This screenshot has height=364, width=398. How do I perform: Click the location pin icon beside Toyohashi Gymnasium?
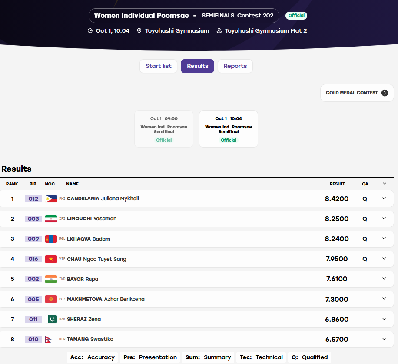point(139,31)
